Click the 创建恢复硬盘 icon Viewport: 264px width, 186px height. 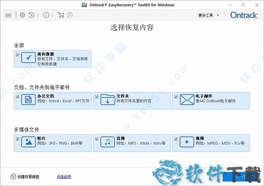[x=13, y=177]
